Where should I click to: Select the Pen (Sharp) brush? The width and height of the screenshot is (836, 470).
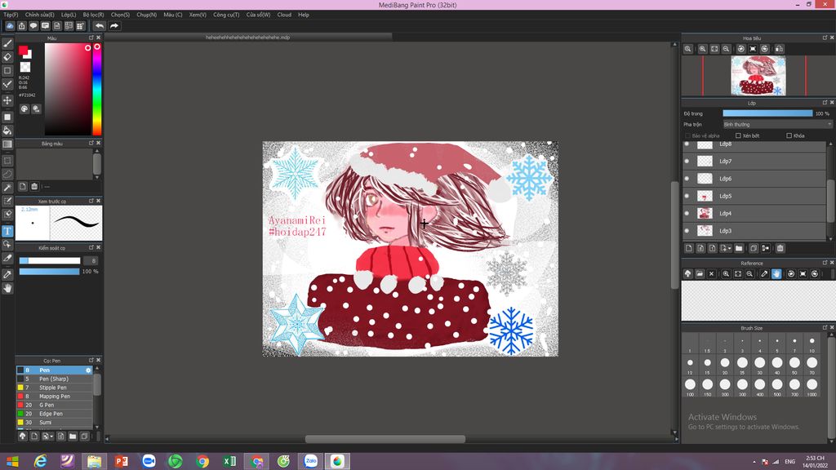(x=54, y=379)
